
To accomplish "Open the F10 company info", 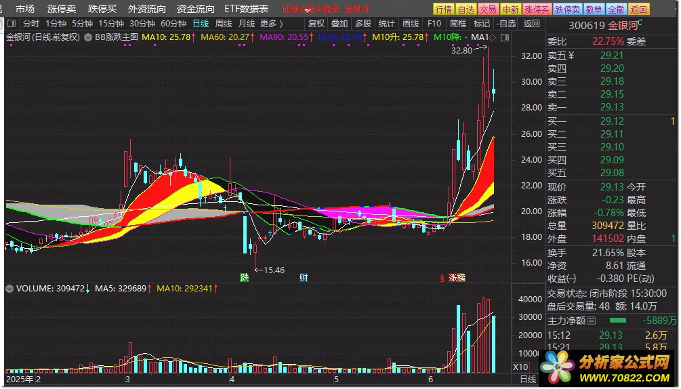I will 434,24.
